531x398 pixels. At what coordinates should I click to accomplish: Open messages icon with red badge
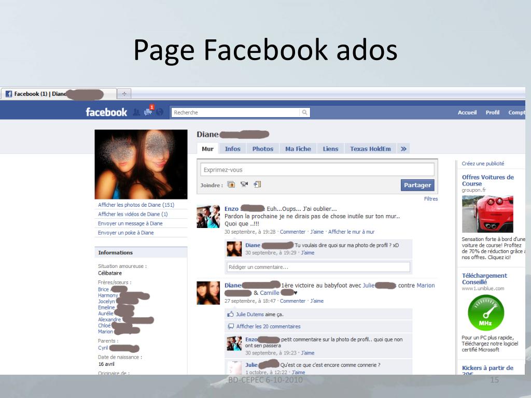(x=148, y=112)
